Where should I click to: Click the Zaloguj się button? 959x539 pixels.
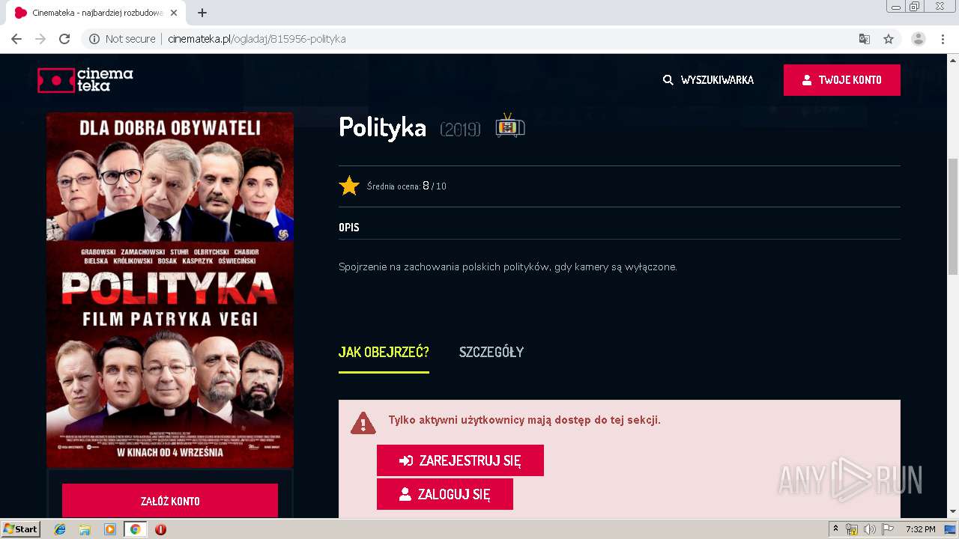(445, 494)
